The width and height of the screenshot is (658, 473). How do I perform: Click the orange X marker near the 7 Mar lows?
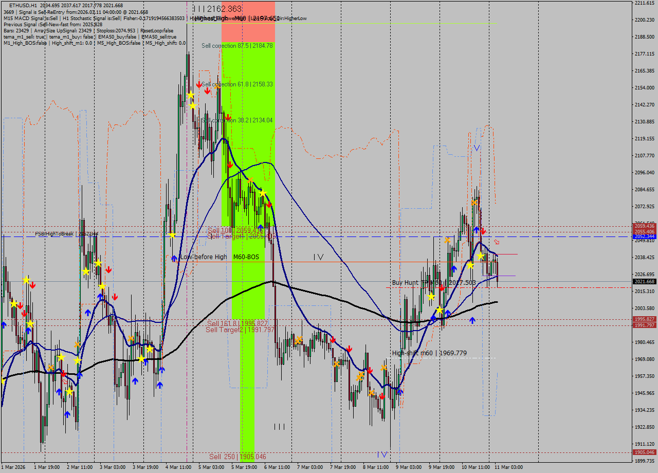[336, 364]
